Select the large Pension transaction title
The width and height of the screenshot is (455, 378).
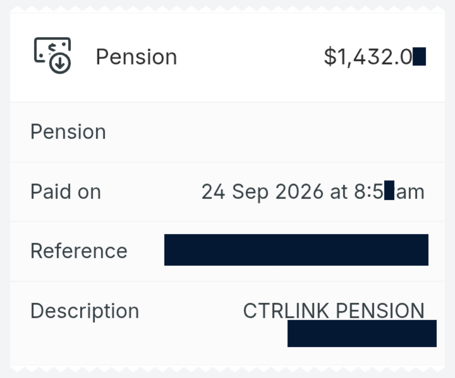pos(136,57)
